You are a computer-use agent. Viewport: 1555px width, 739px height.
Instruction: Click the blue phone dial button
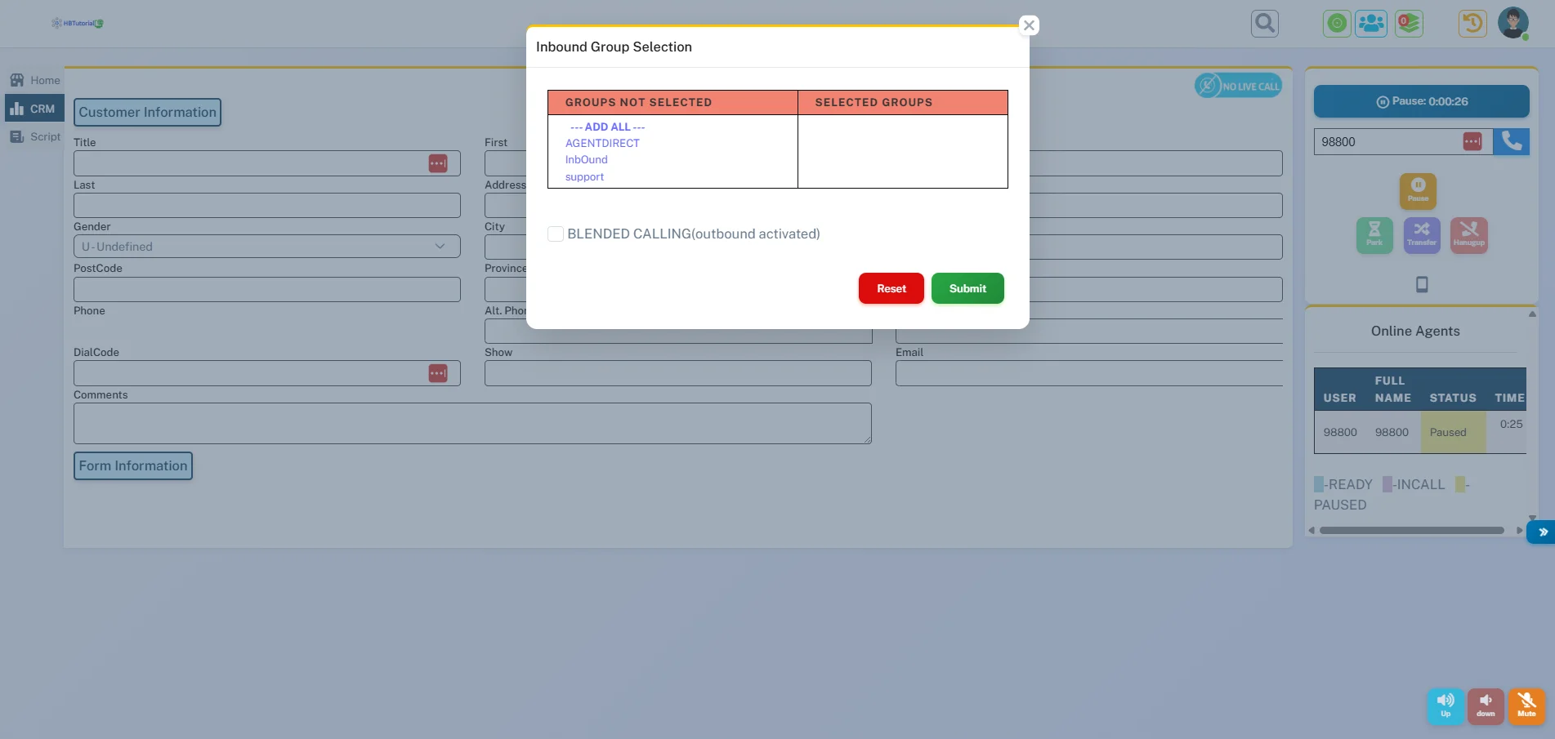1511,141
